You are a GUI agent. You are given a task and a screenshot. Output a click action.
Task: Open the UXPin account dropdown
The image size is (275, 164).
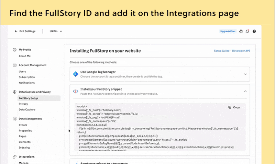tap(56, 31)
